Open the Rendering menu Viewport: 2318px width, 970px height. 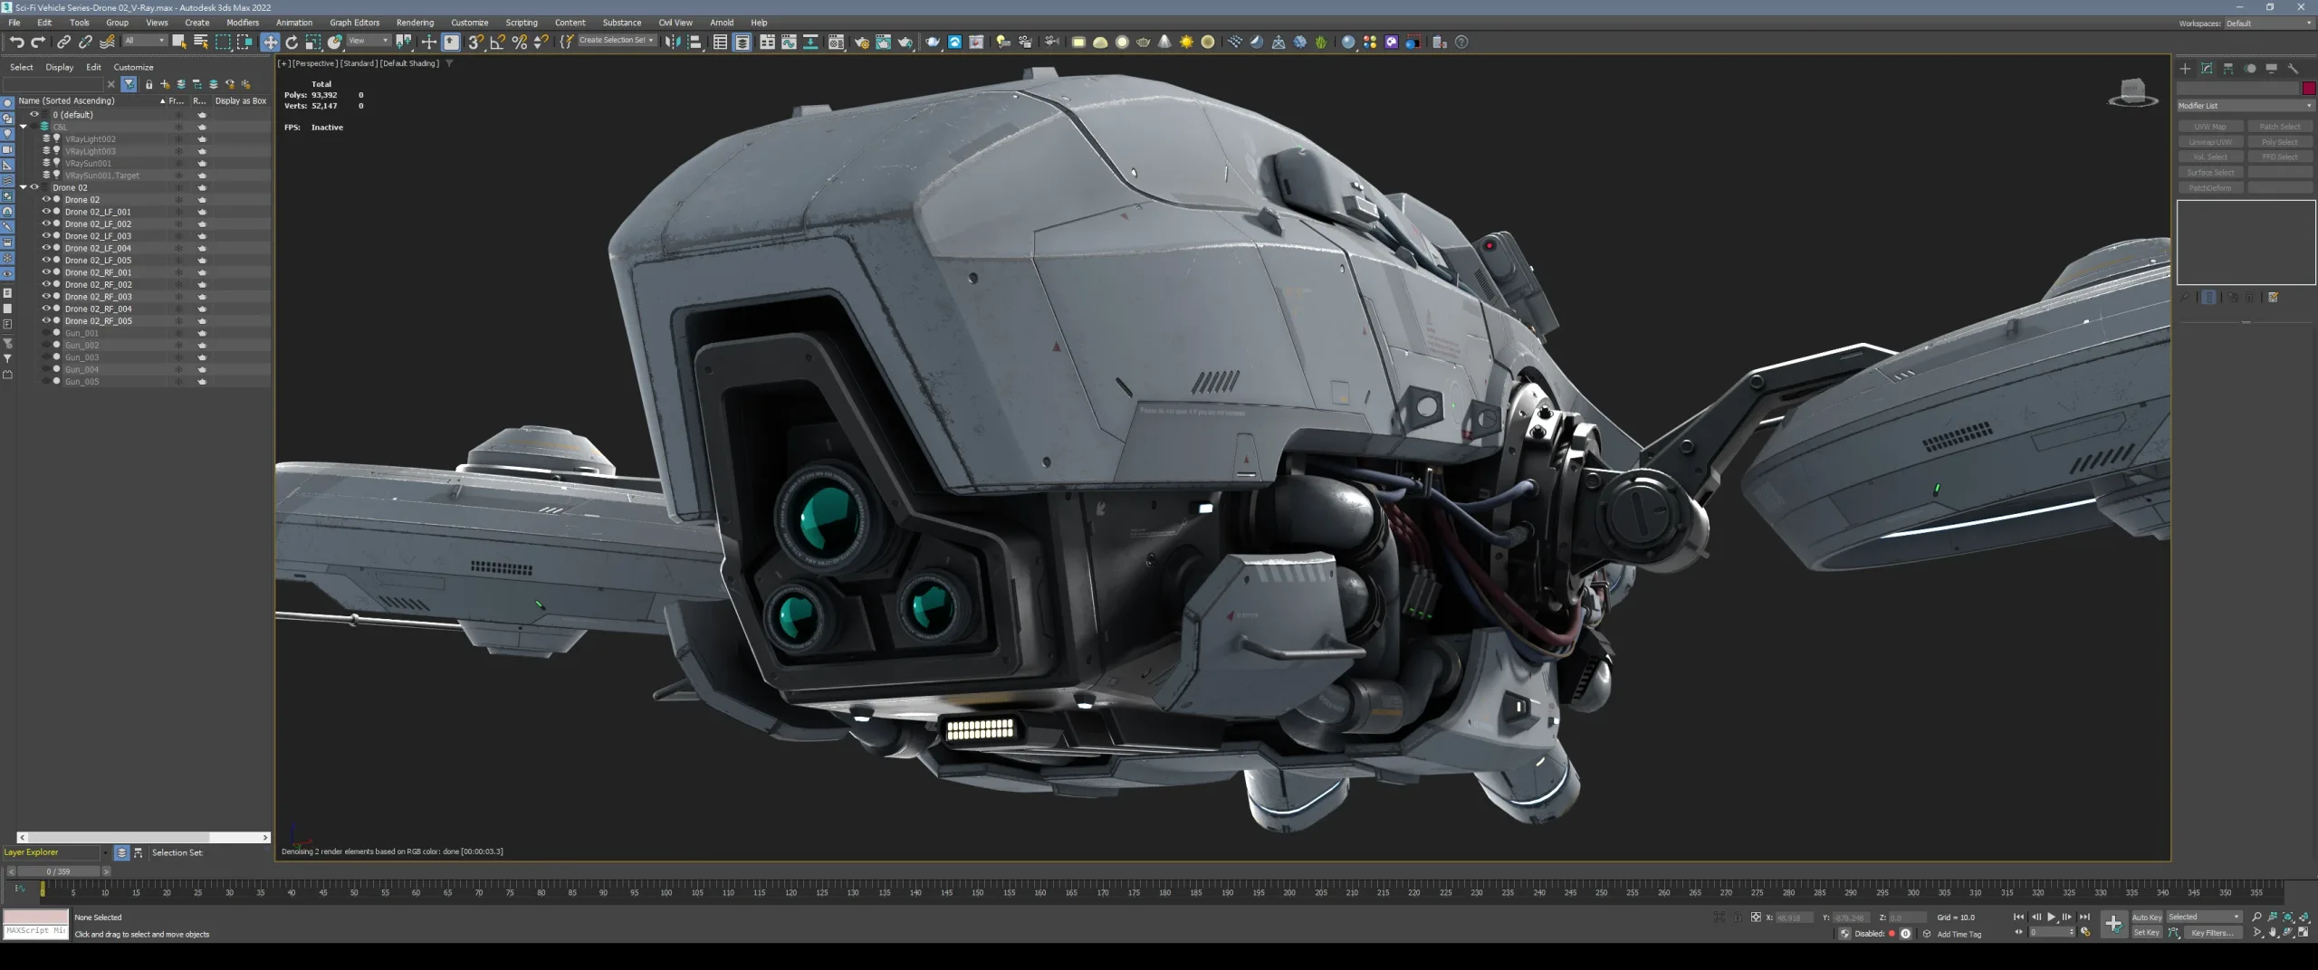coord(416,23)
